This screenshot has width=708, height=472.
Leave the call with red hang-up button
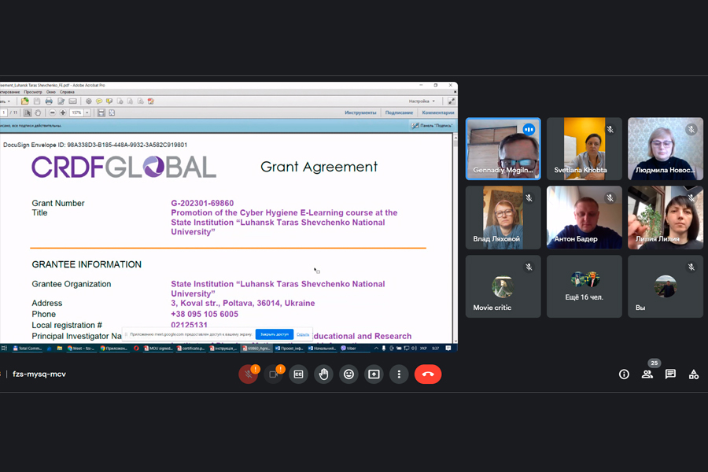pos(428,374)
